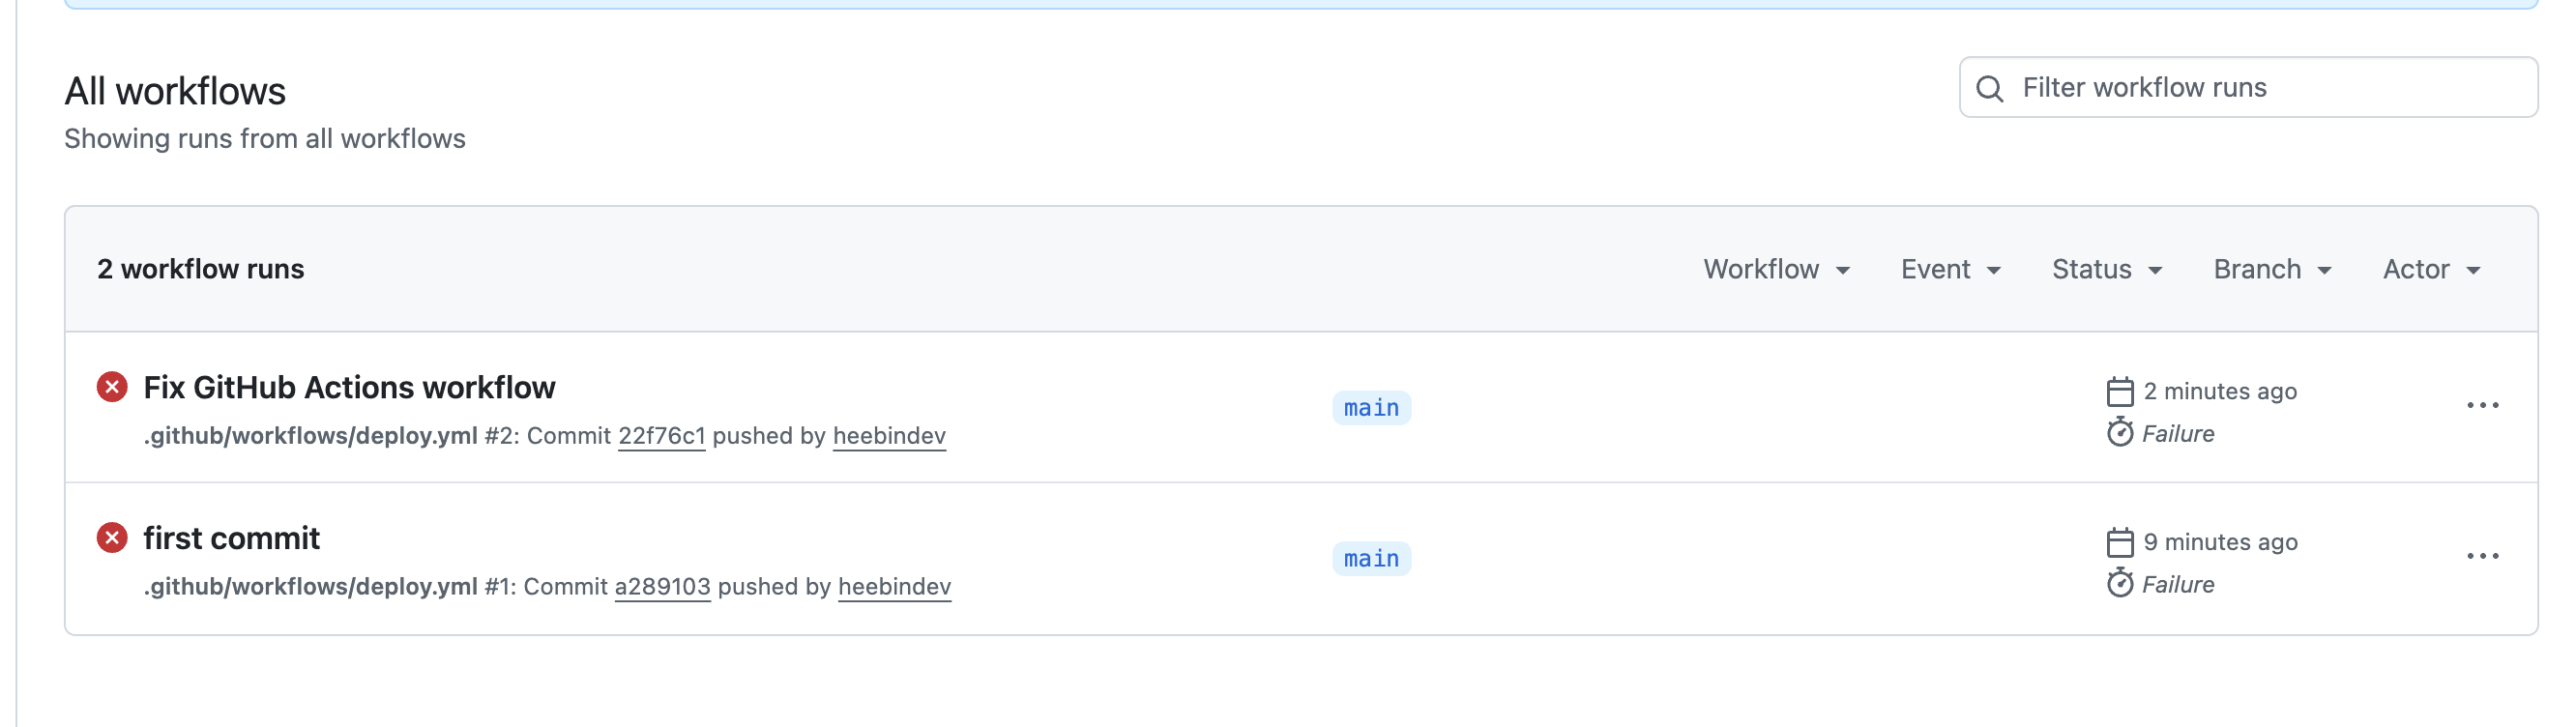Expand the Workflow filter dropdown
This screenshot has width=2576, height=727.
(x=1777, y=270)
